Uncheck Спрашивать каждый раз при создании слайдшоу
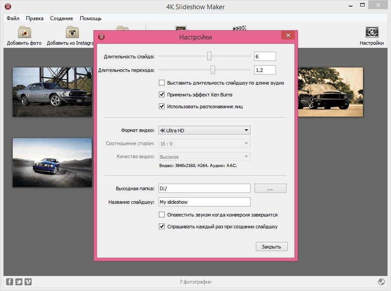The width and height of the screenshot is (391, 291). click(x=161, y=227)
